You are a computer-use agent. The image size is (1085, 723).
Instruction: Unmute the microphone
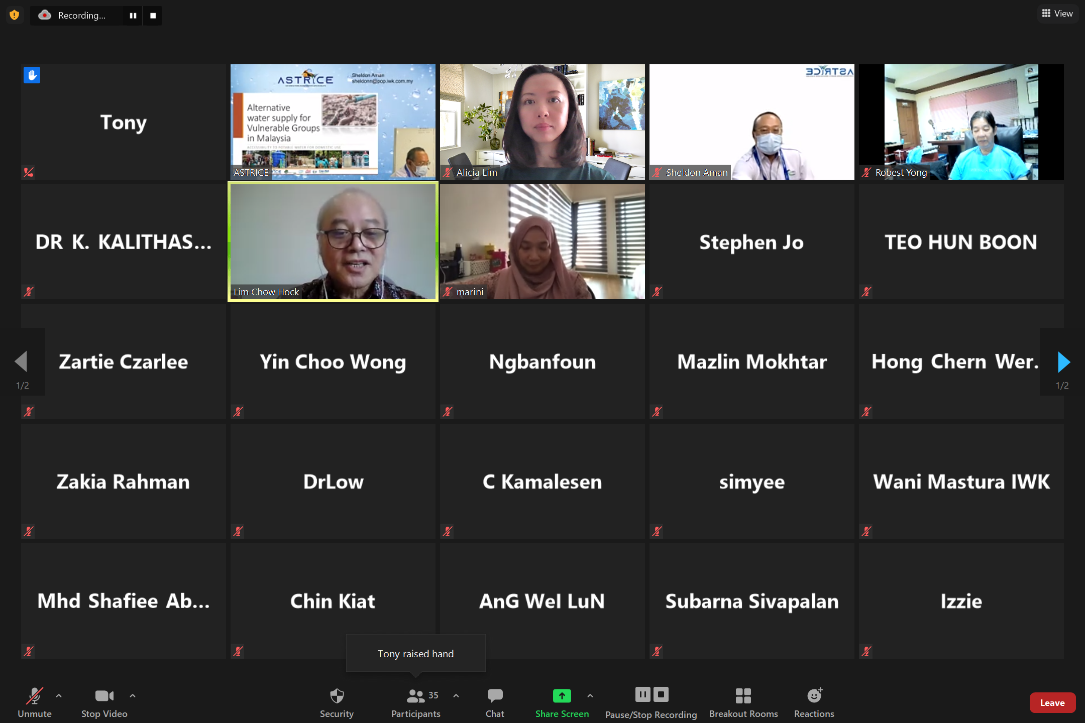click(x=34, y=696)
